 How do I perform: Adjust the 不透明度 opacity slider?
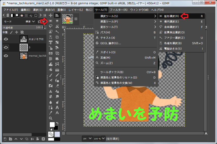23,27
